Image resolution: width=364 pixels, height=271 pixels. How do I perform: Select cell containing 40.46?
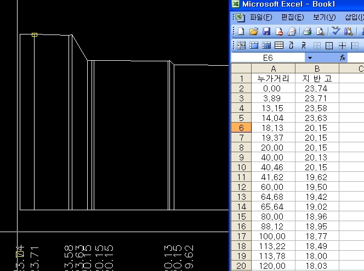click(273, 167)
